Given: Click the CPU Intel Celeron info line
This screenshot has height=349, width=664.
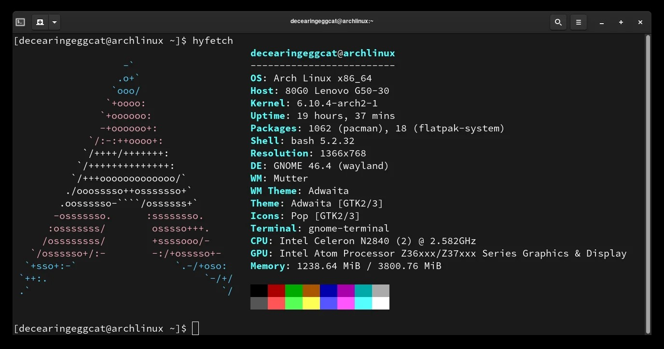Looking at the screenshot, I should click(x=363, y=241).
